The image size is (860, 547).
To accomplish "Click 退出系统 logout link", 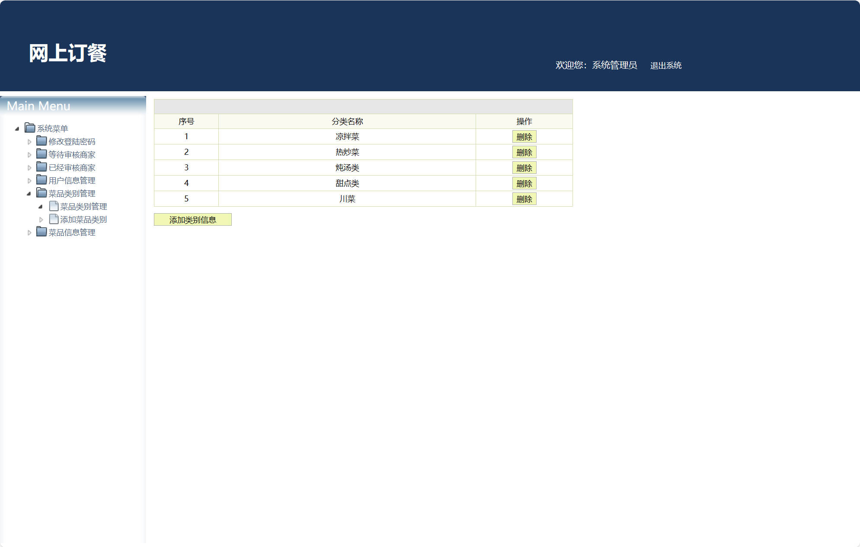I will 665,65.
